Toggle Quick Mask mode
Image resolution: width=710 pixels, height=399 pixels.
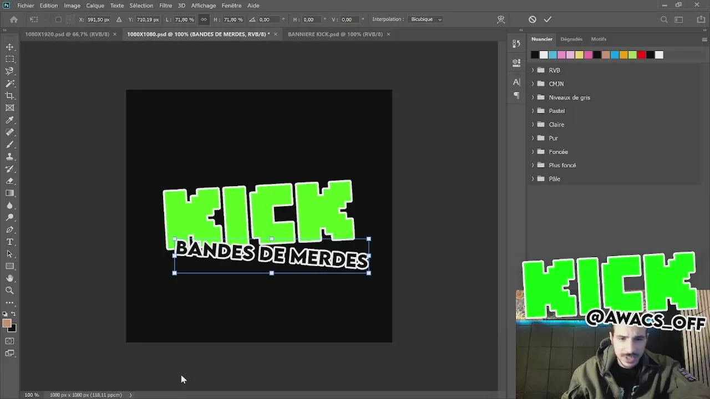coord(10,341)
